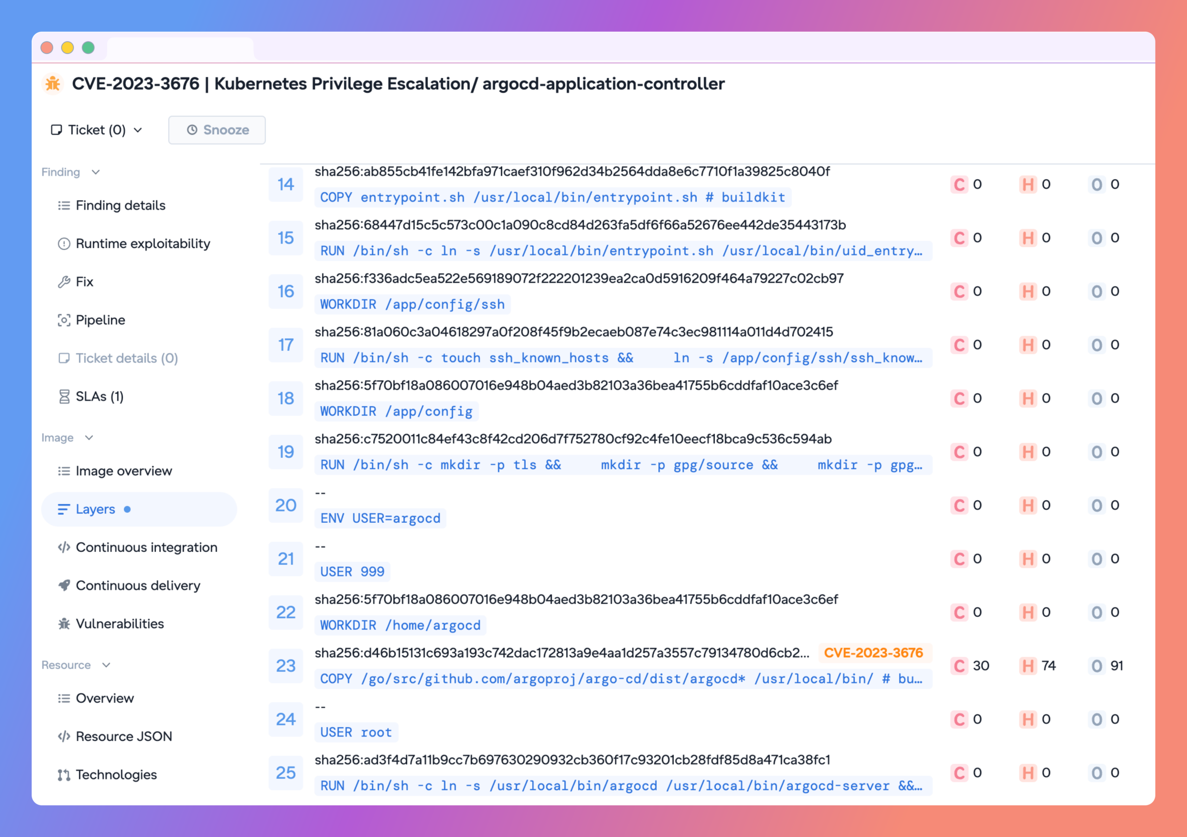Click the other O badge on layer 25
1187x837 pixels.
click(1097, 773)
